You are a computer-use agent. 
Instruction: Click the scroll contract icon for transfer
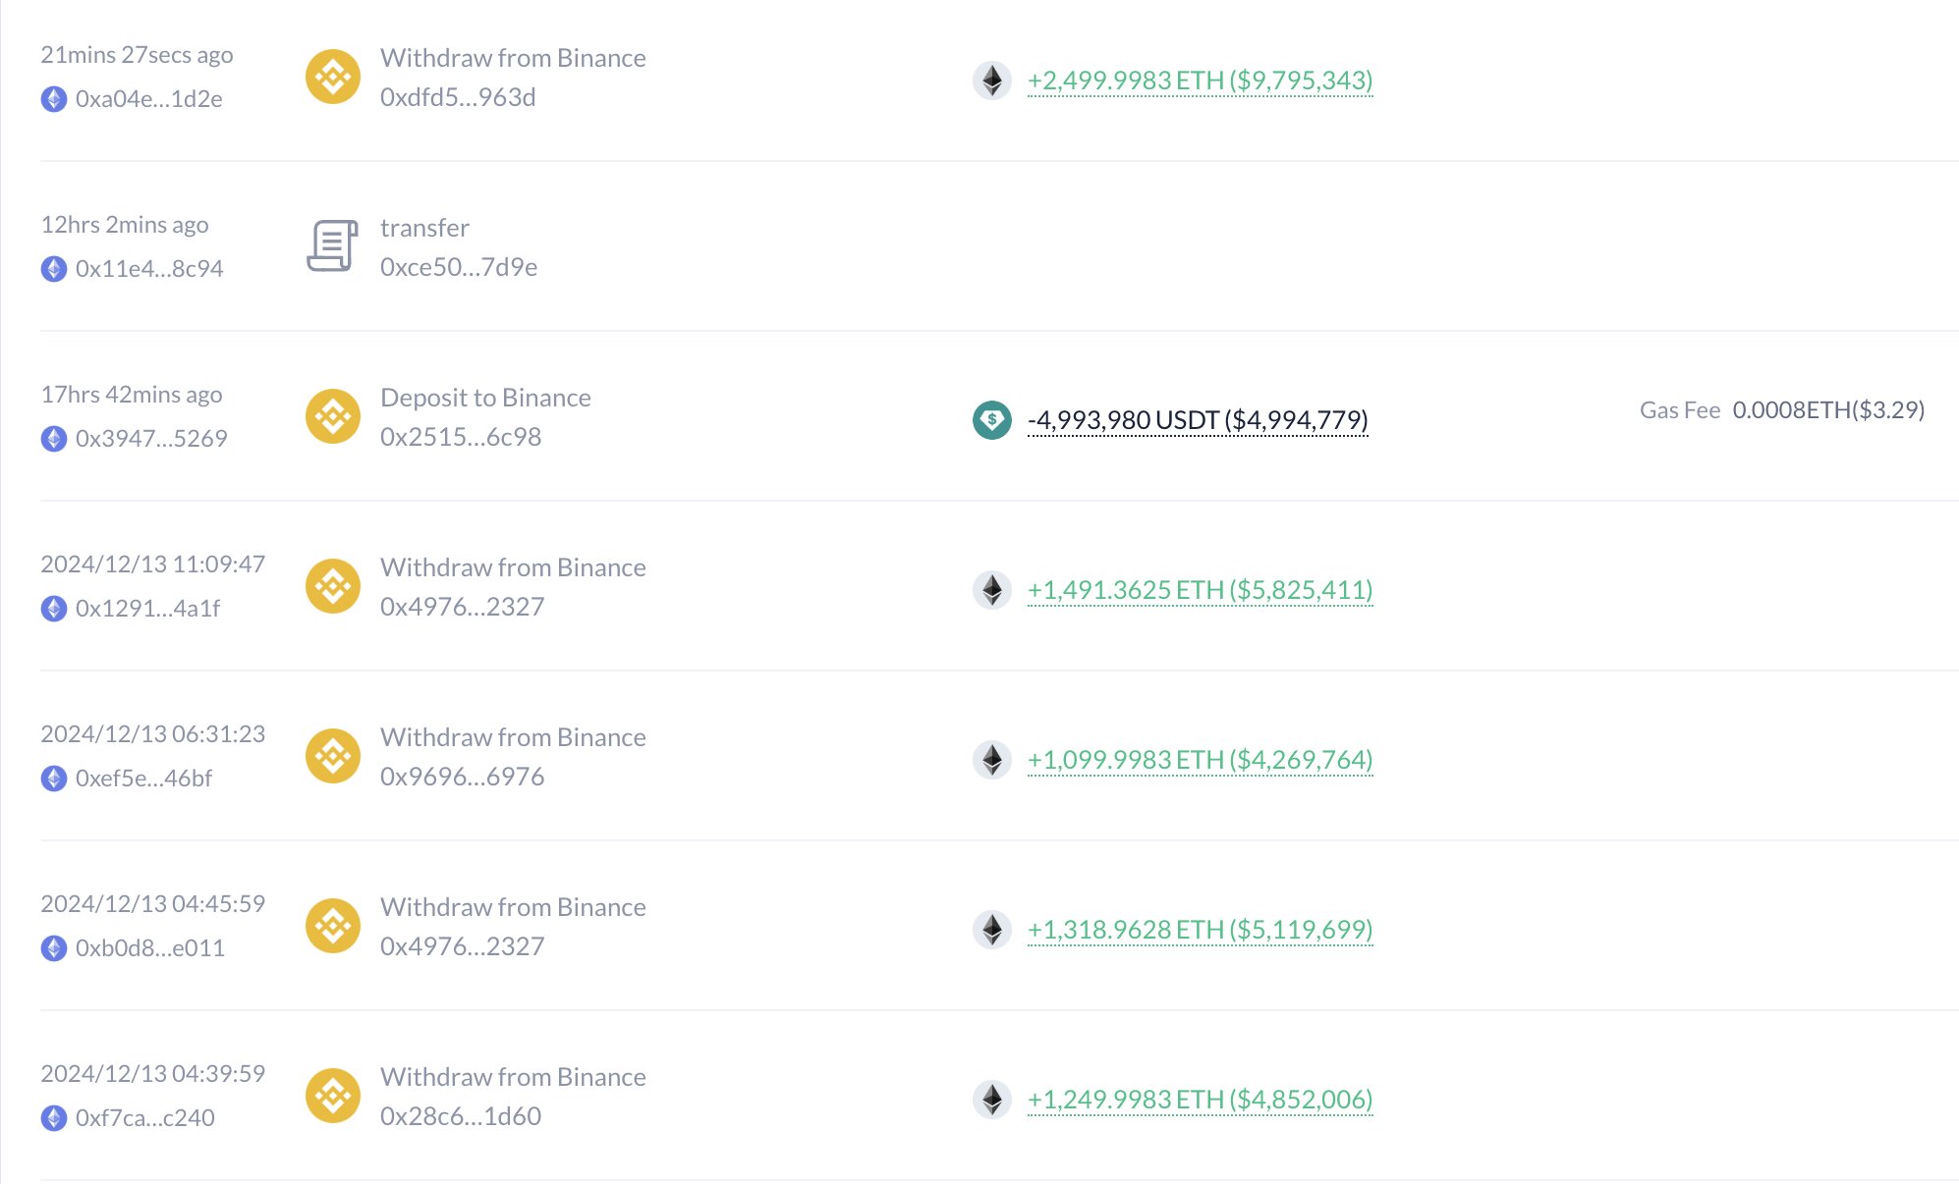[332, 245]
